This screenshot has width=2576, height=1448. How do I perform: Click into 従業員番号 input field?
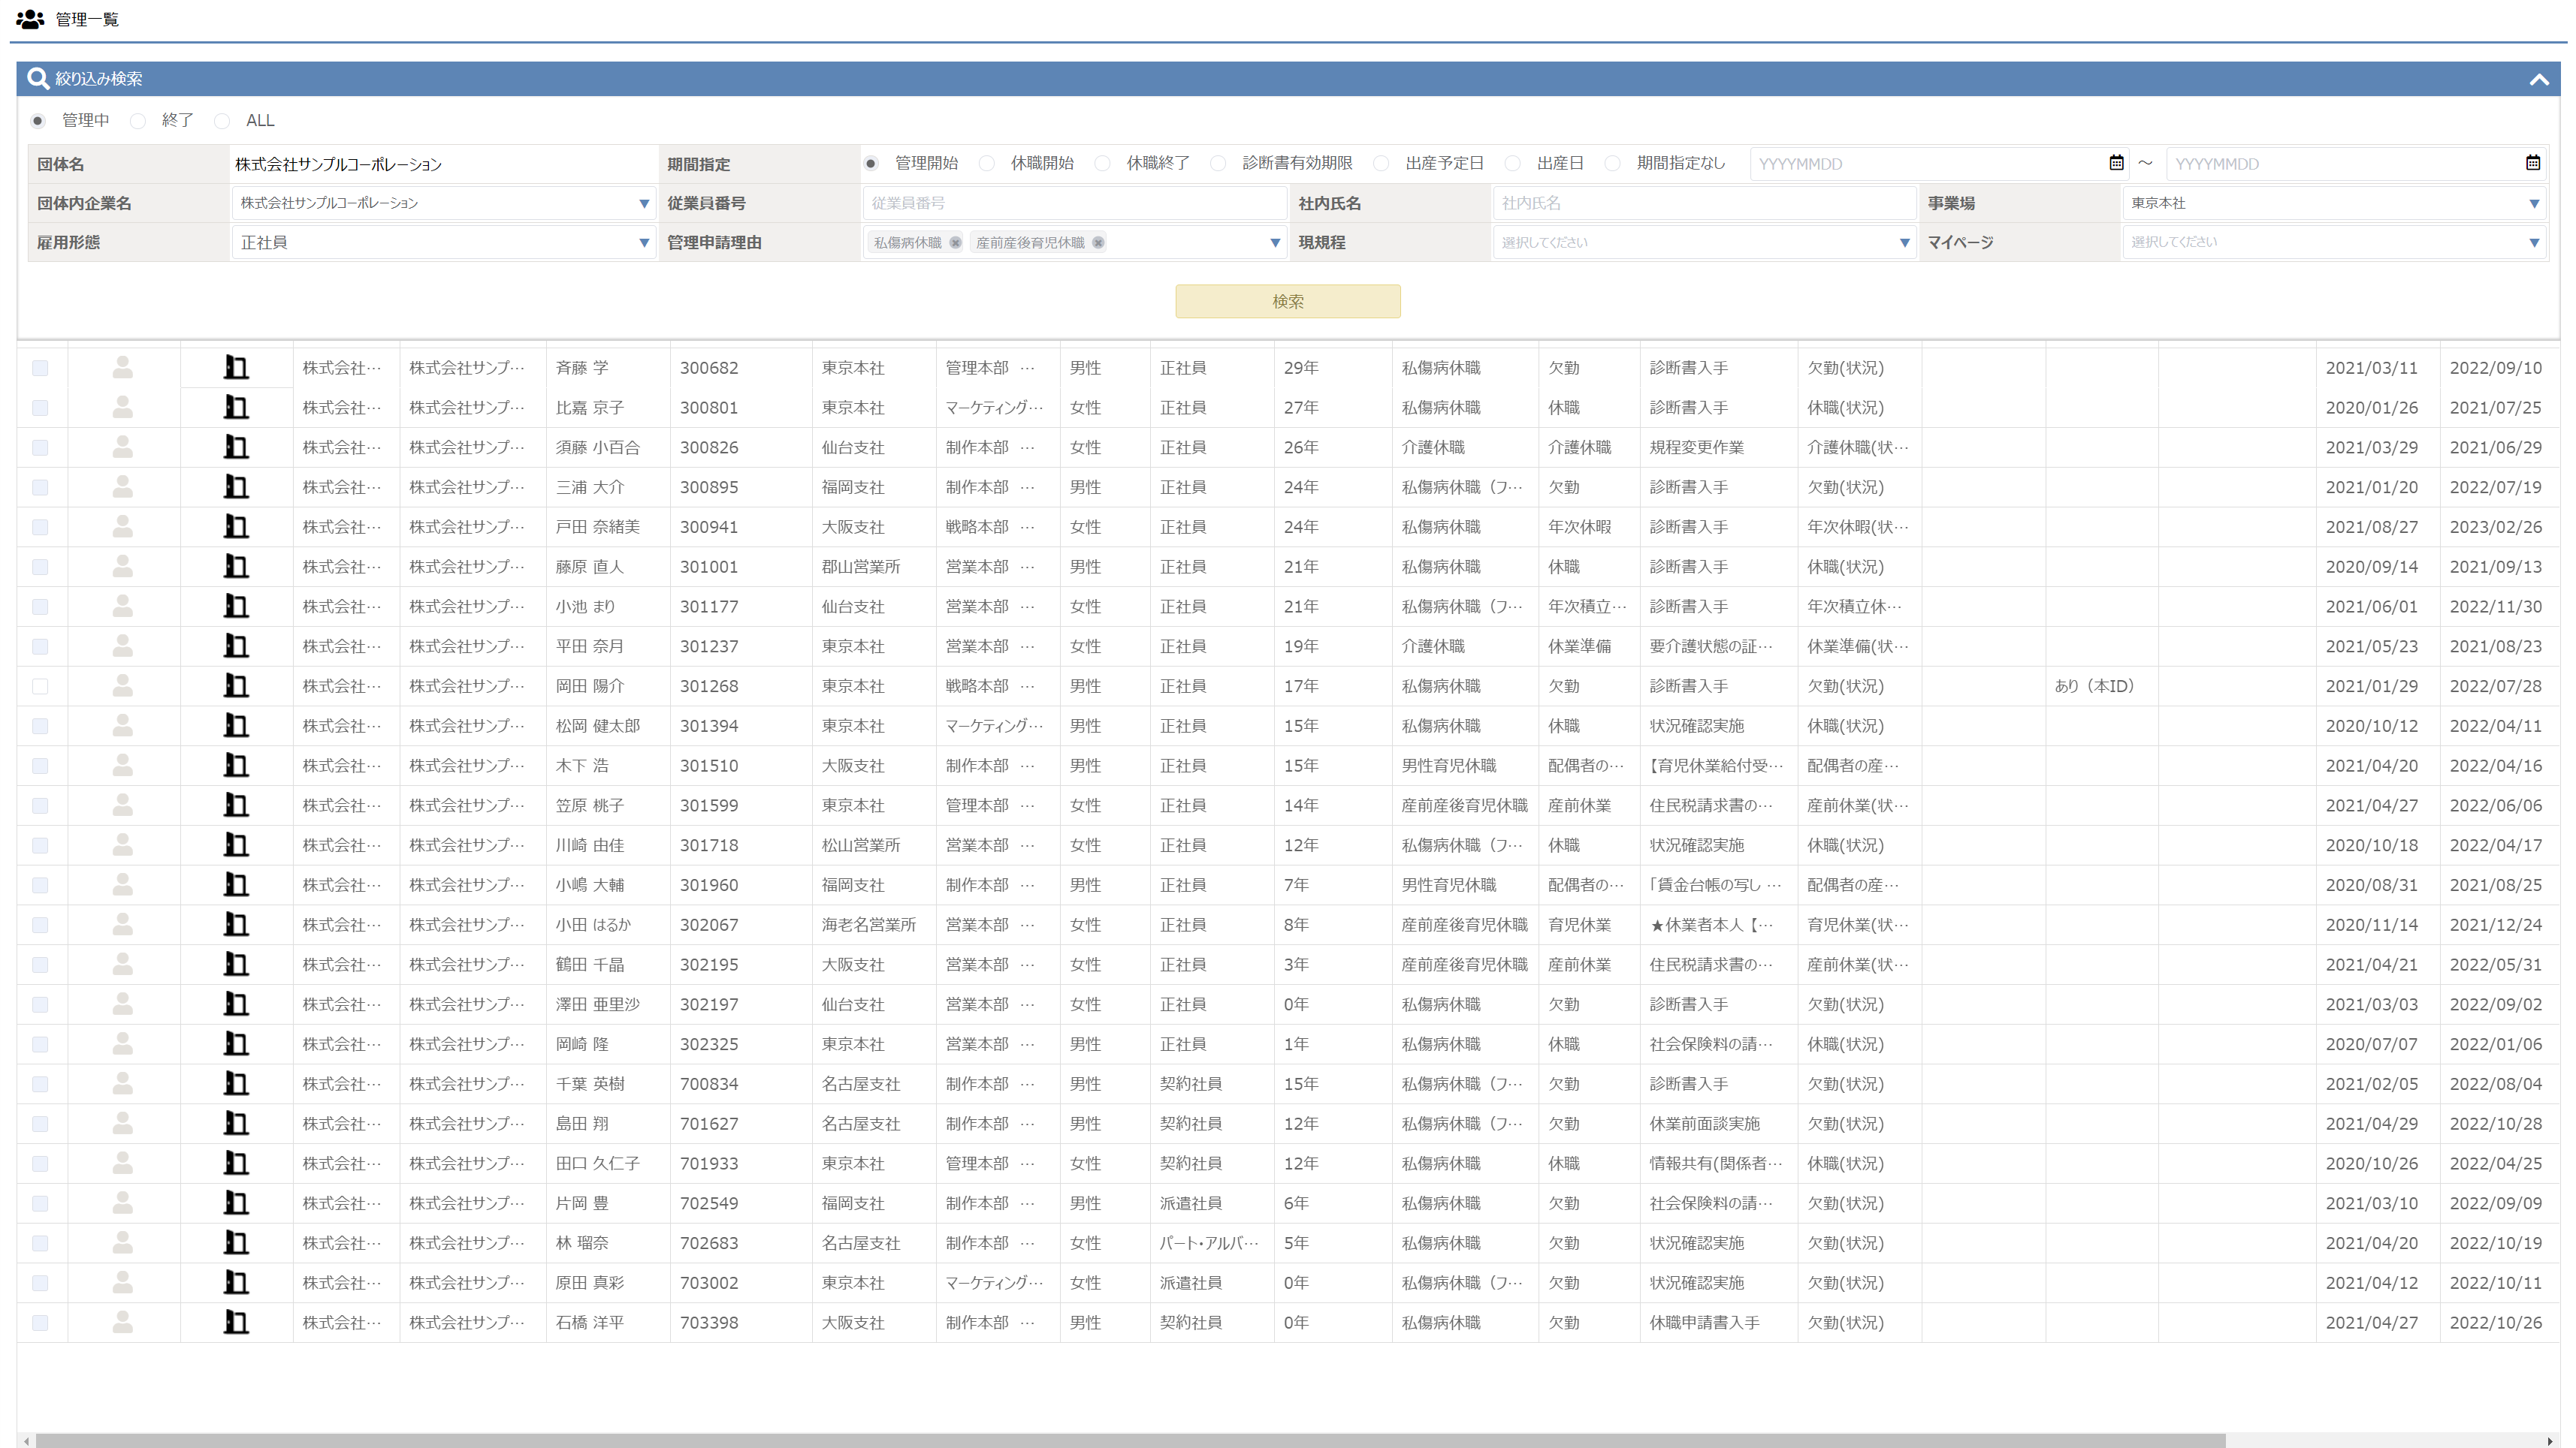(1074, 203)
